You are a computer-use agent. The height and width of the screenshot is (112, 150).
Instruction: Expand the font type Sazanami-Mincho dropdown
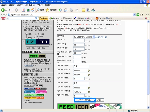pyautogui.click(x=94, y=37)
